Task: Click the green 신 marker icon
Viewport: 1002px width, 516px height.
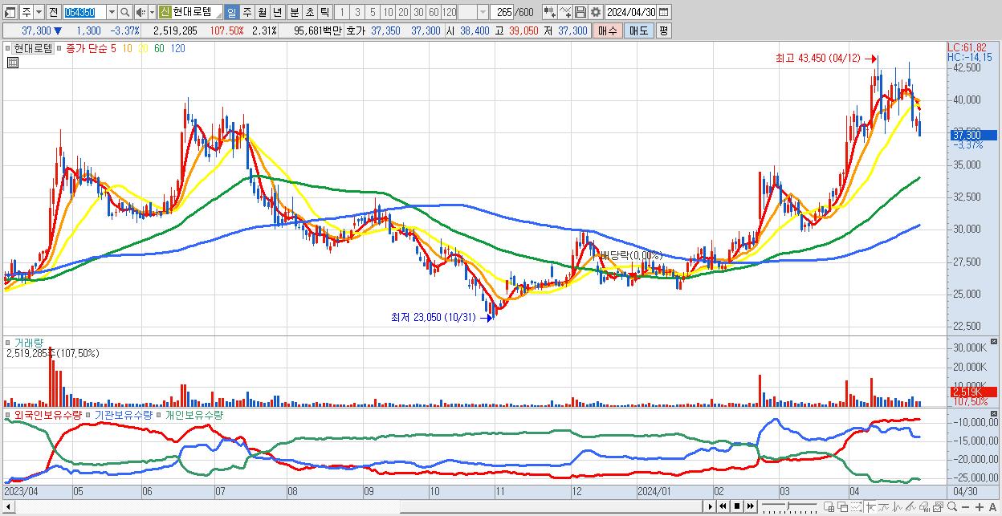Action: tap(165, 13)
